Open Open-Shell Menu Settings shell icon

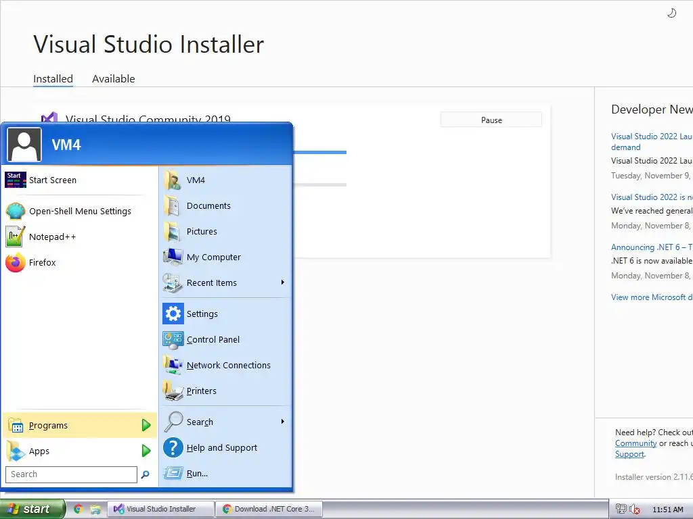pos(16,211)
